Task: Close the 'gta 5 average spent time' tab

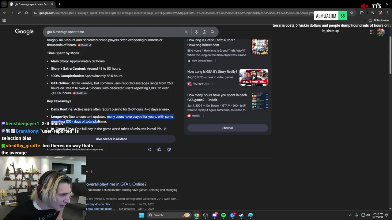Action: 52,4
